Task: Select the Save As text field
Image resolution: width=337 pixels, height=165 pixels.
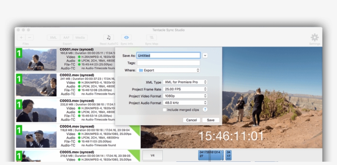Action: [x=168, y=55]
